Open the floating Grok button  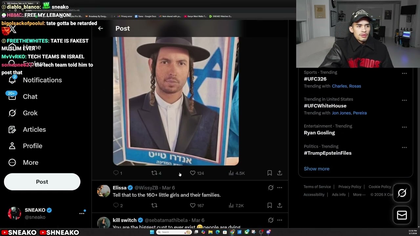pos(402,193)
